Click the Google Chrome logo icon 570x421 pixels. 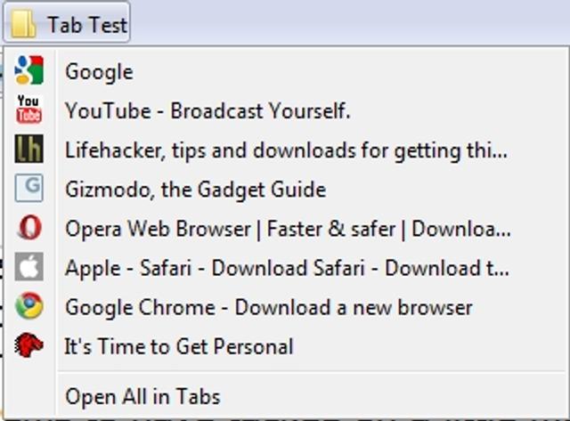[x=28, y=307]
